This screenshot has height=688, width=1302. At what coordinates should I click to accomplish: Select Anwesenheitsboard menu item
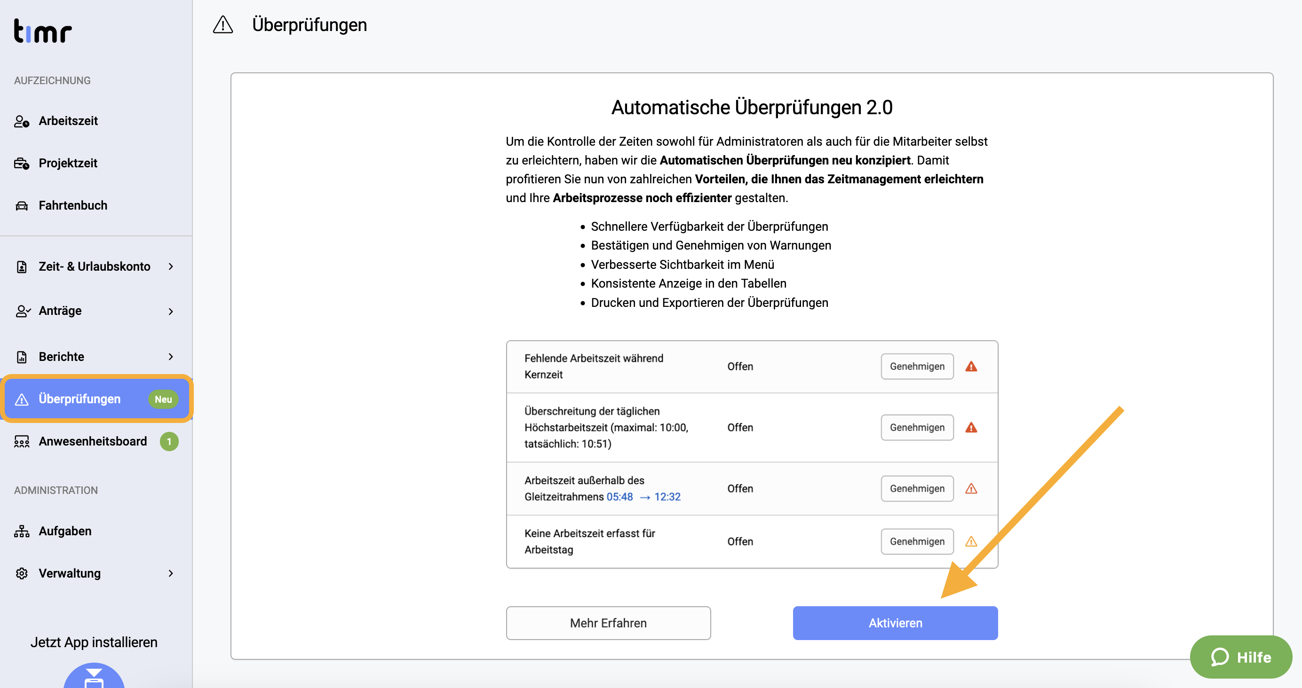(x=96, y=441)
